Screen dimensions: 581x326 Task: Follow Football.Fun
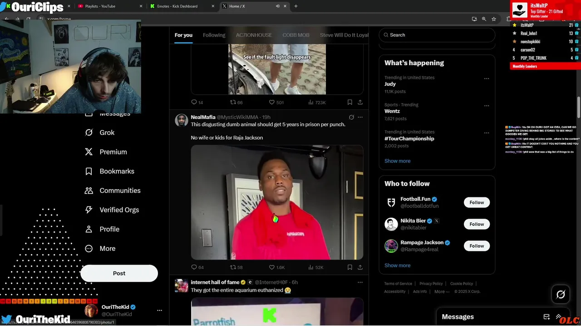(x=477, y=202)
